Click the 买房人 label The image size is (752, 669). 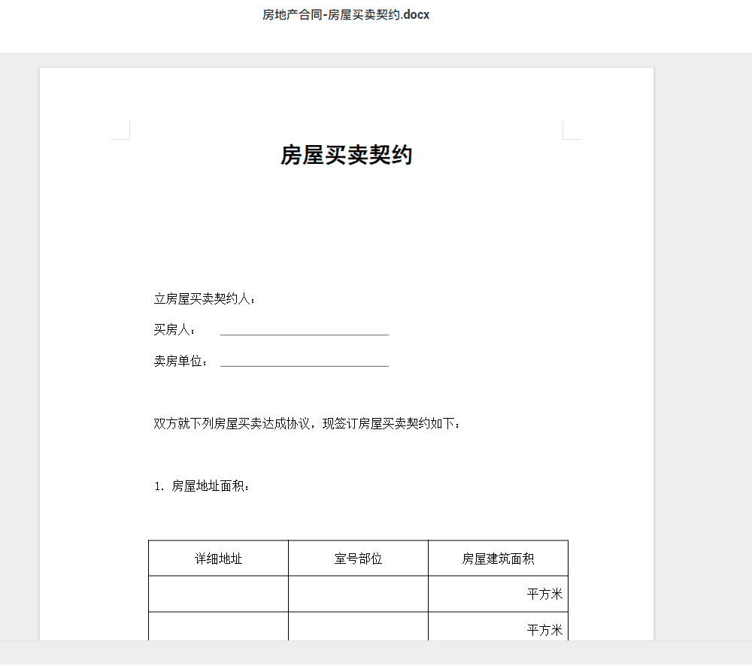(174, 330)
